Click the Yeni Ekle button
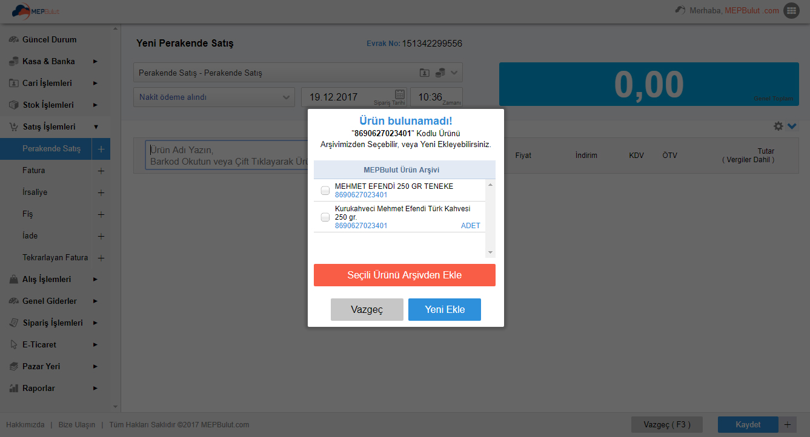This screenshot has width=810, height=437. pyautogui.click(x=445, y=309)
